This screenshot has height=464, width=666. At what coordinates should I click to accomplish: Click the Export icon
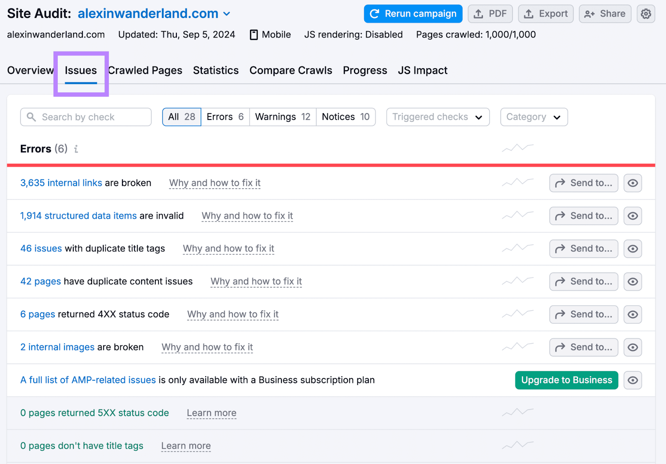coord(529,13)
